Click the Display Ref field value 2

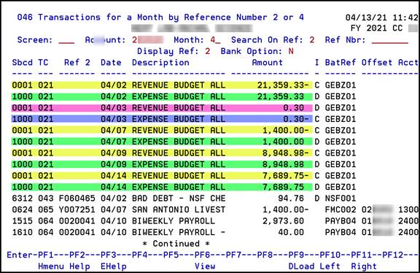[x=207, y=51]
